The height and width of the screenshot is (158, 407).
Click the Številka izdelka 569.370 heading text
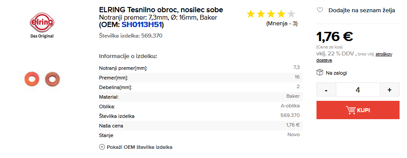(x=131, y=36)
